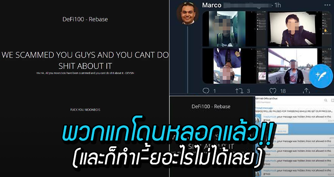Tap the blue compose tweet floating button
This screenshot has width=334, height=177.
coord(321,76)
